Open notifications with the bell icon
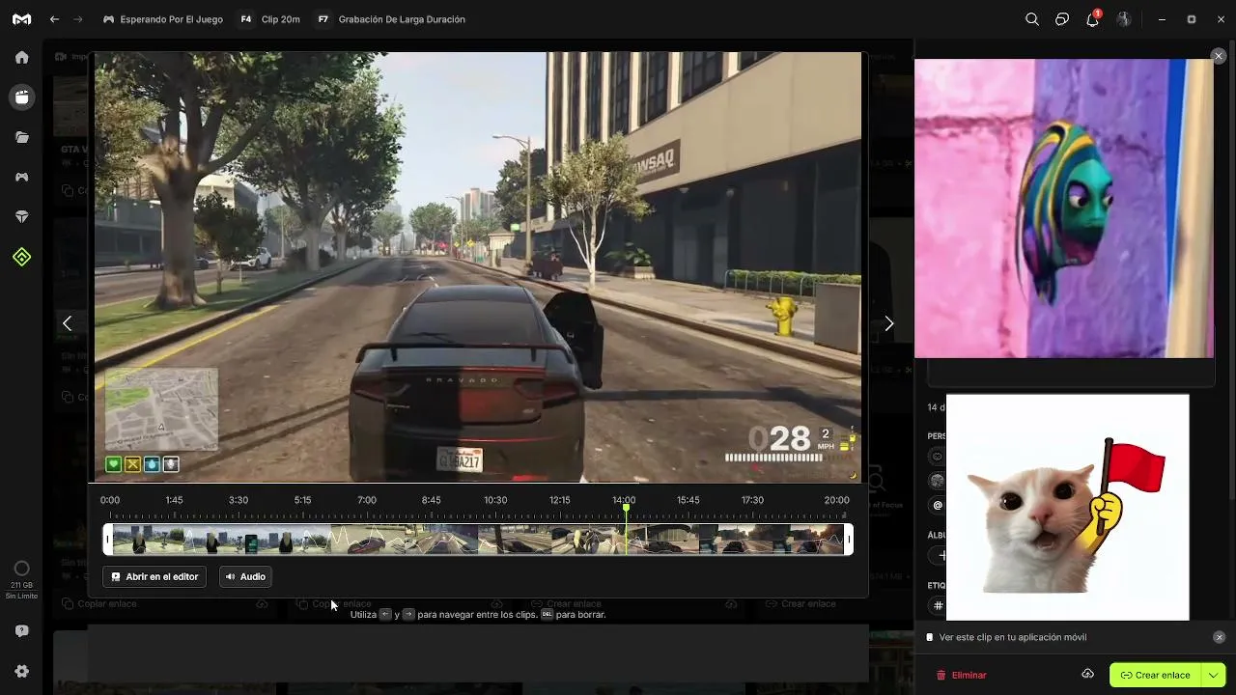1236x695 pixels. coord(1093,19)
